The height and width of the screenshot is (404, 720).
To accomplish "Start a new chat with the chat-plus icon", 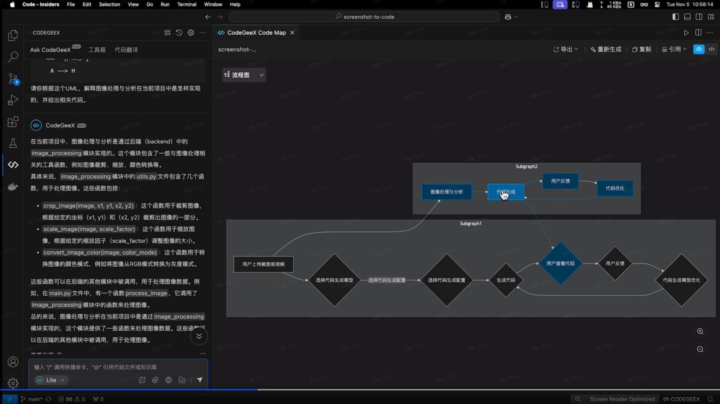I will tap(143, 380).
